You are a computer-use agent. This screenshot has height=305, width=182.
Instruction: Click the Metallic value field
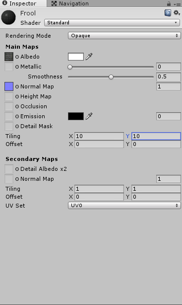tap(169, 67)
